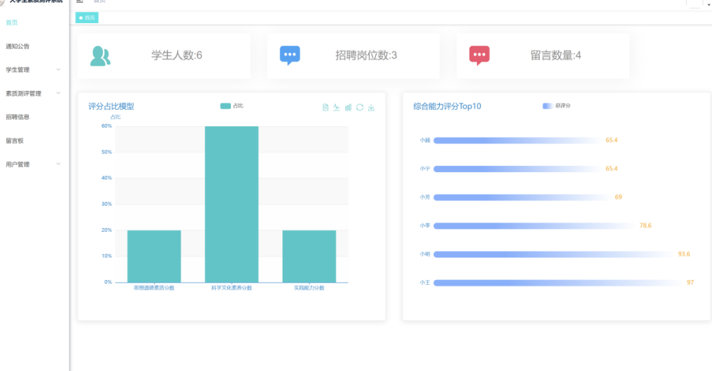Switch 评分占比模型 chart to bar type

point(348,107)
